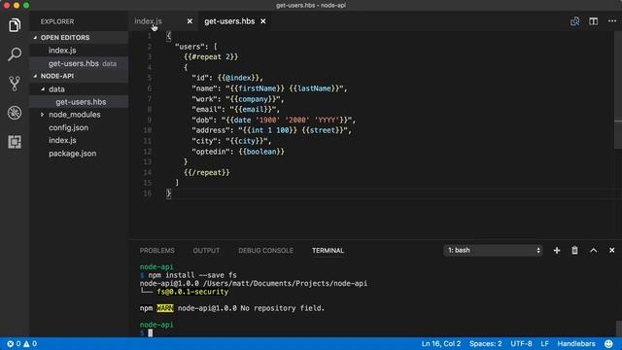622x350 pixels.
Task: Collapse the data folder
Action: coord(79,89)
